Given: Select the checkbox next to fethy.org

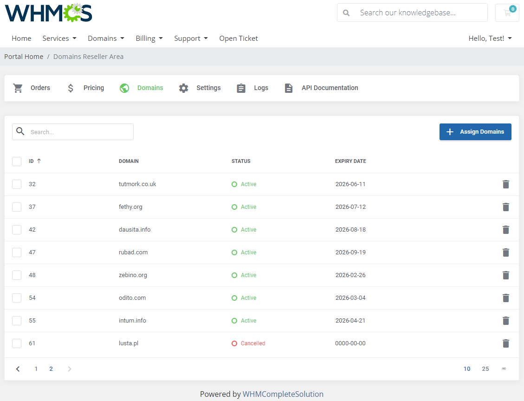Looking at the screenshot, I should [x=17, y=207].
